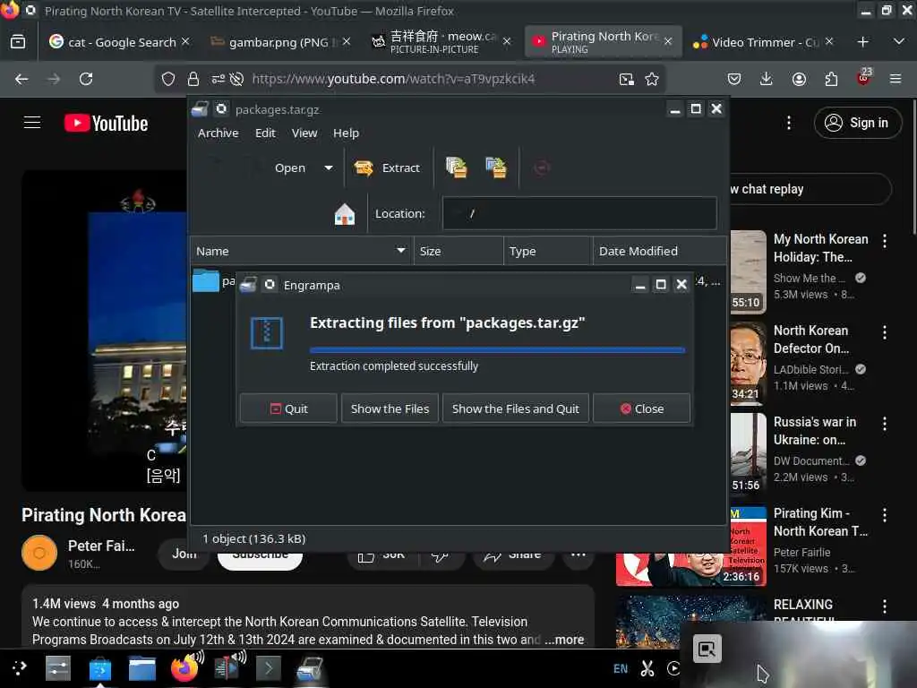Click Show the Files and Quit button
This screenshot has height=688, width=917.
point(515,408)
